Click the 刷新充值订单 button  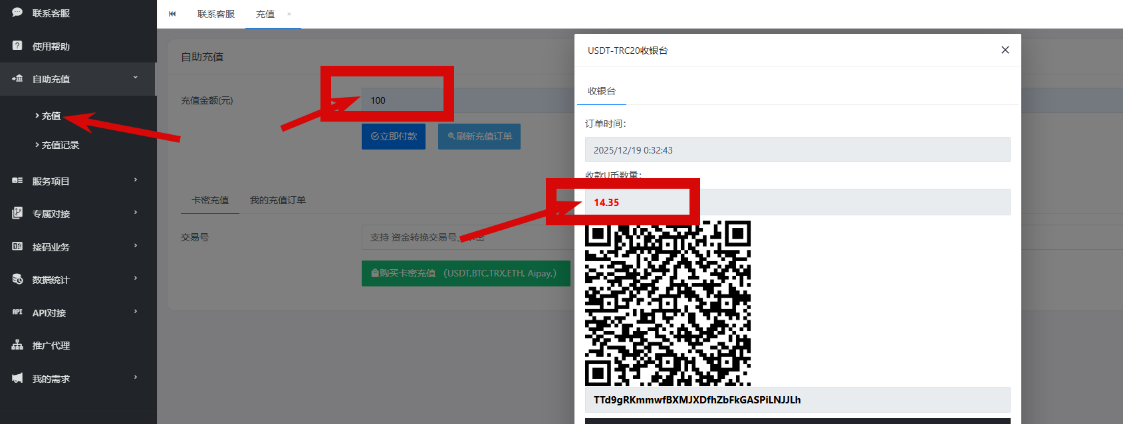(479, 136)
